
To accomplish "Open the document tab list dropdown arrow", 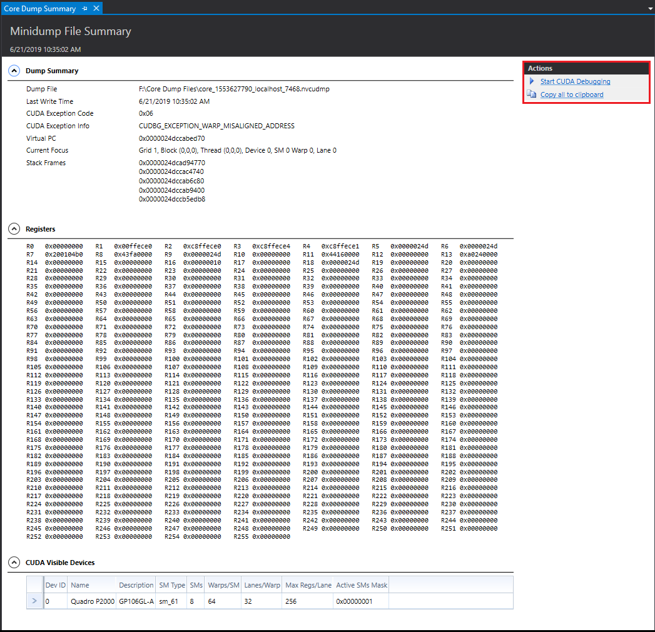I will click(x=648, y=8).
